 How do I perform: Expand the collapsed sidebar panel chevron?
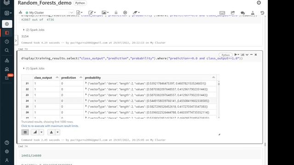click(x=16, y=40)
